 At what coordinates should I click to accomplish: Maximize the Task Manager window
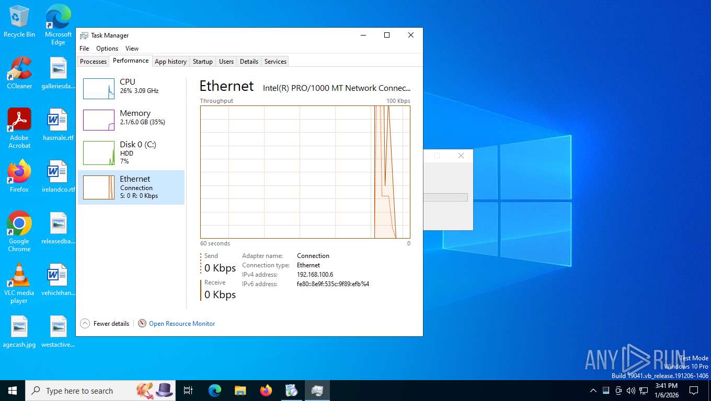[x=387, y=35]
